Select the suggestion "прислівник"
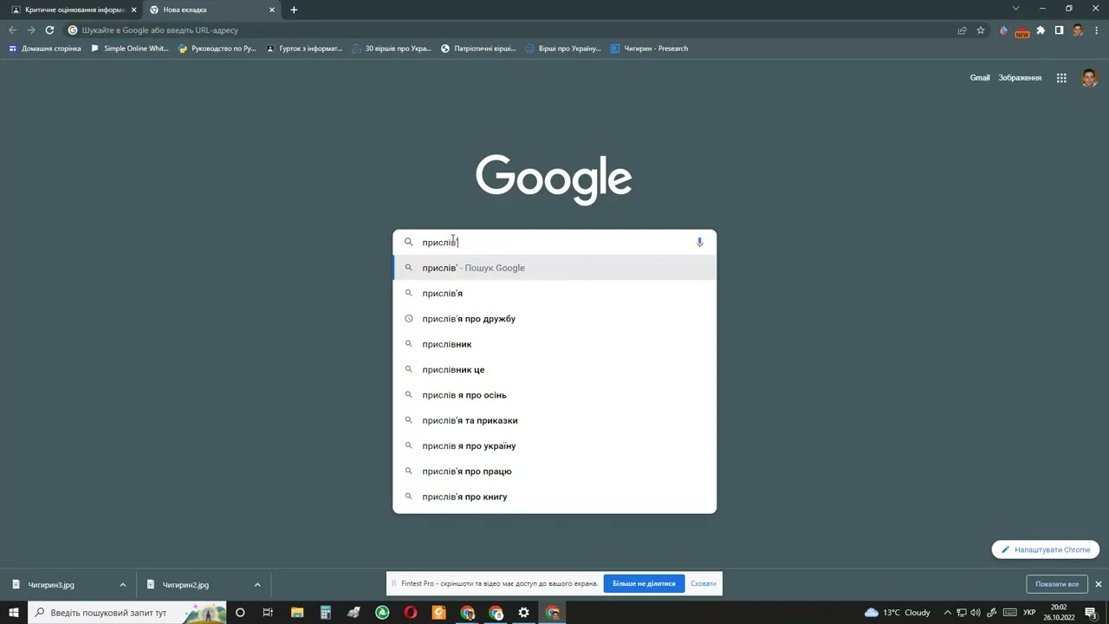 click(554, 344)
